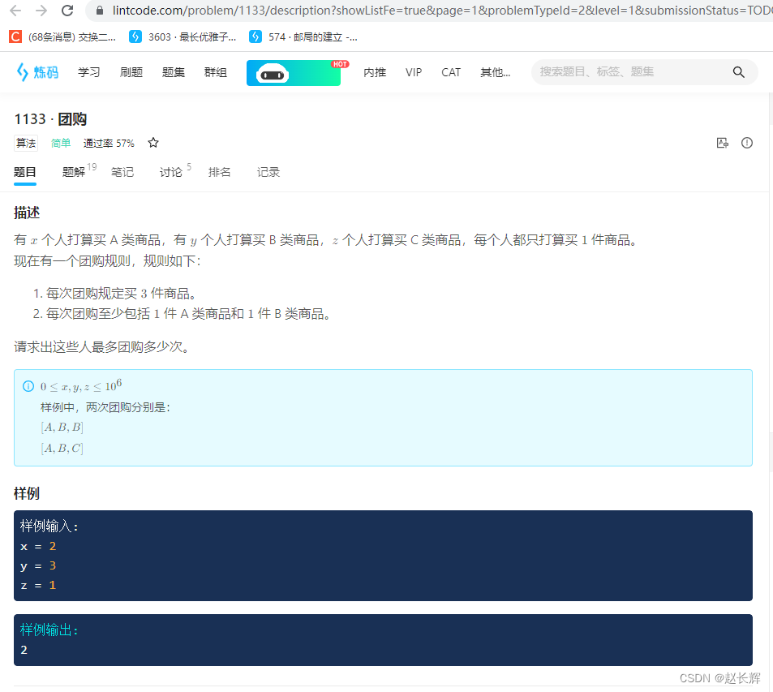The width and height of the screenshot is (773, 692).
Task: Reload the page with the refresh button
Action: click(67, 12)
